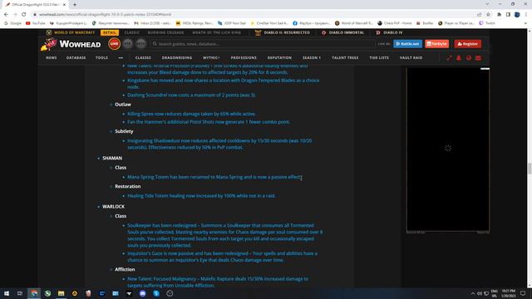The image size is (532, 299).
Task: Open the Database menu
Action: [76, 58]
